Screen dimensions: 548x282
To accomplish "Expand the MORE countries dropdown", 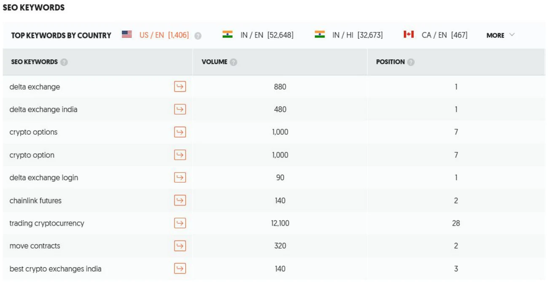I will [500, 35].
